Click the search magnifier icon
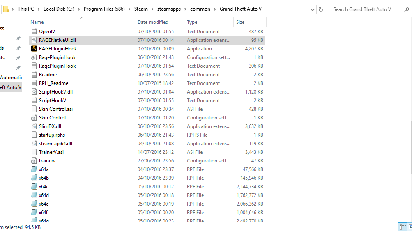 point(407,9)
